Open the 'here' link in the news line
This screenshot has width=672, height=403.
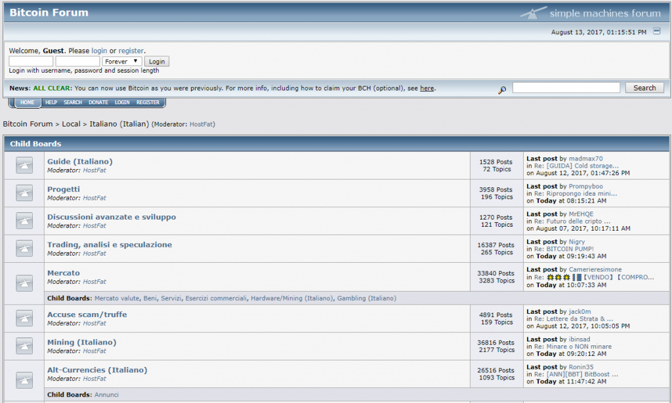tap(427, 88)
